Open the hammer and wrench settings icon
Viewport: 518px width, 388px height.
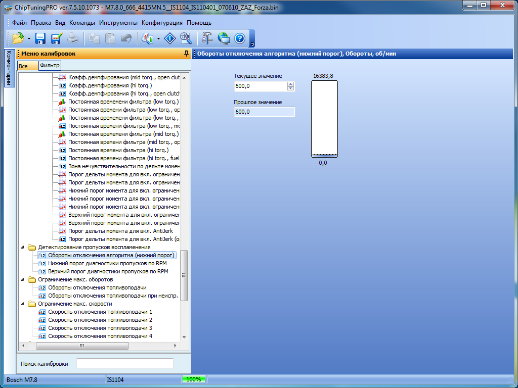207,38
